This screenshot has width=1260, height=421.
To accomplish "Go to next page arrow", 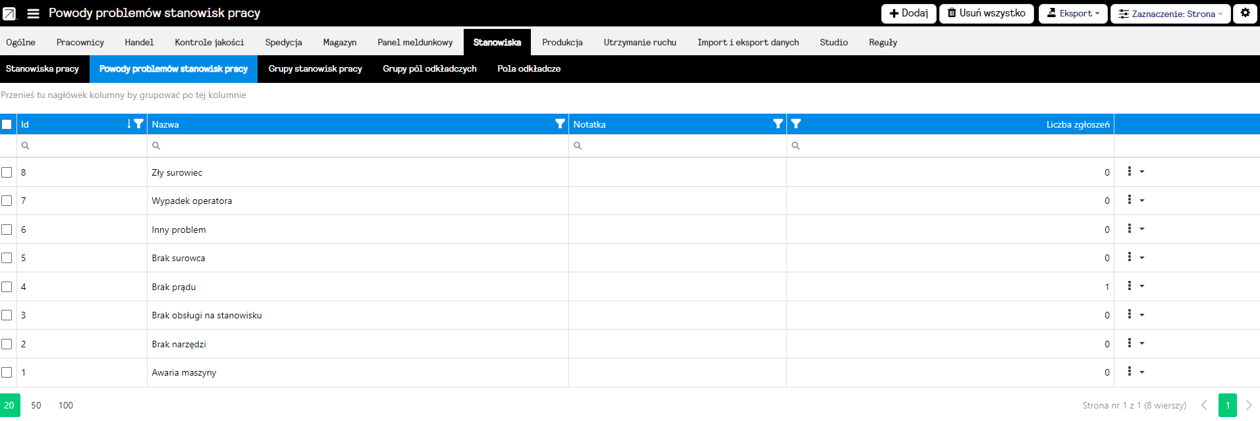I will (x=1248, y=405).
